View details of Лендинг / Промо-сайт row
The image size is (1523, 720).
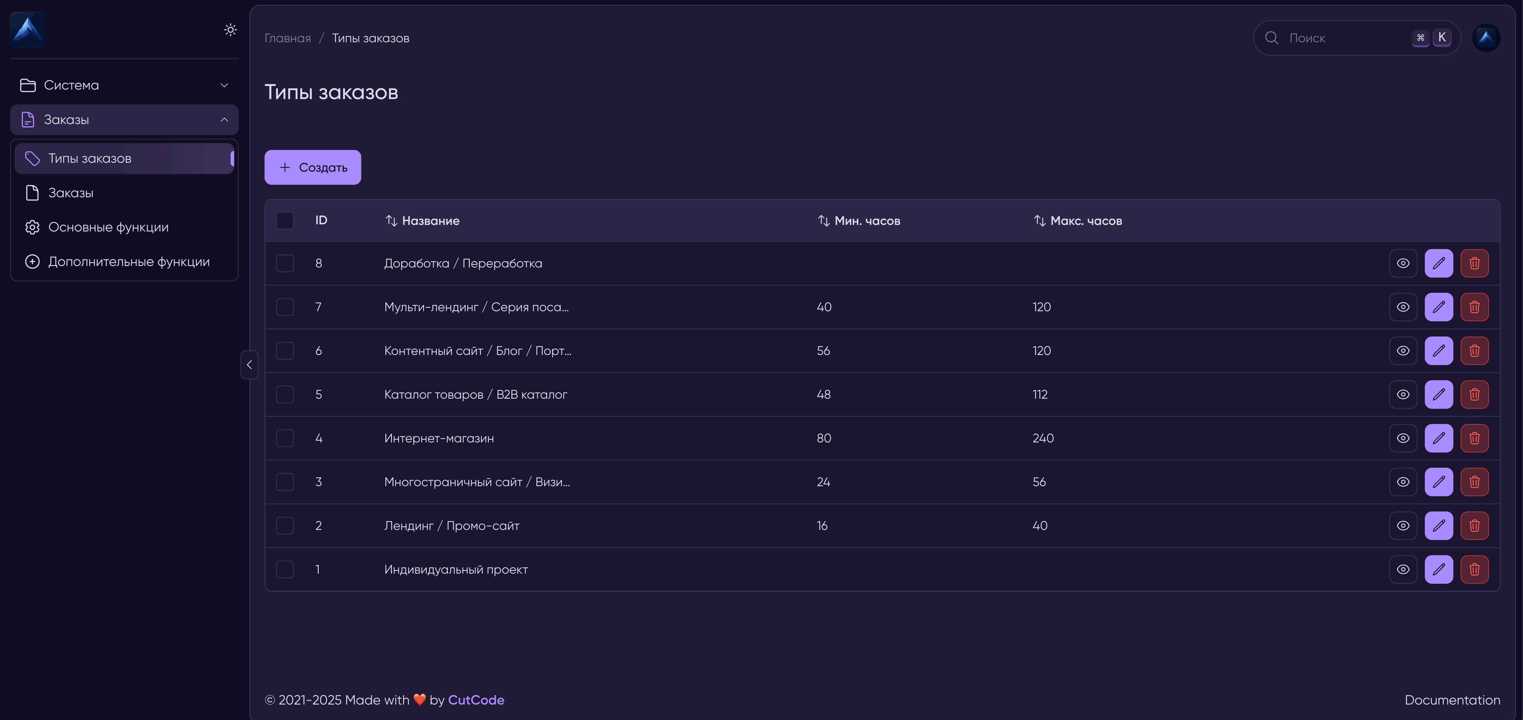[1403, 525]
